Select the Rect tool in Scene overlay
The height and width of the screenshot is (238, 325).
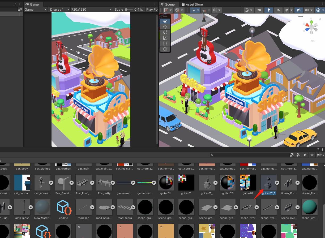pyautogui.click(x=165, y=44)
